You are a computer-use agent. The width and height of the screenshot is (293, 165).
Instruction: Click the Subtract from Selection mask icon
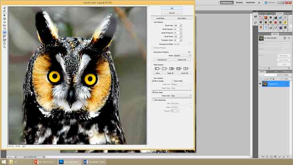click(171, 68)
